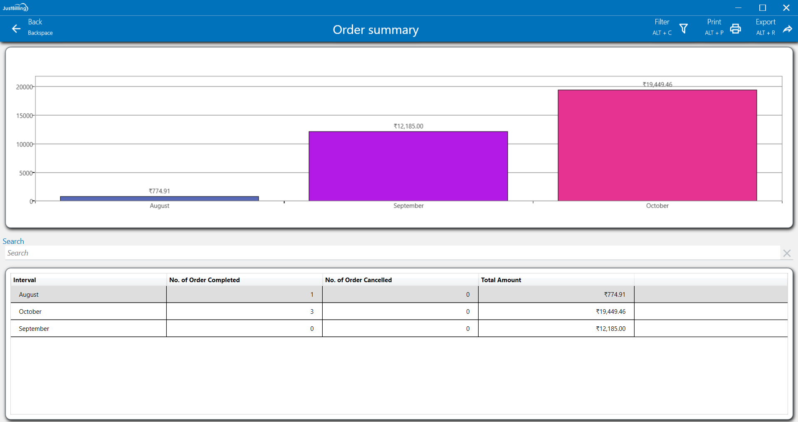Click the purple September bar in chart
The image size is (798, 422).
coord(408,166)
